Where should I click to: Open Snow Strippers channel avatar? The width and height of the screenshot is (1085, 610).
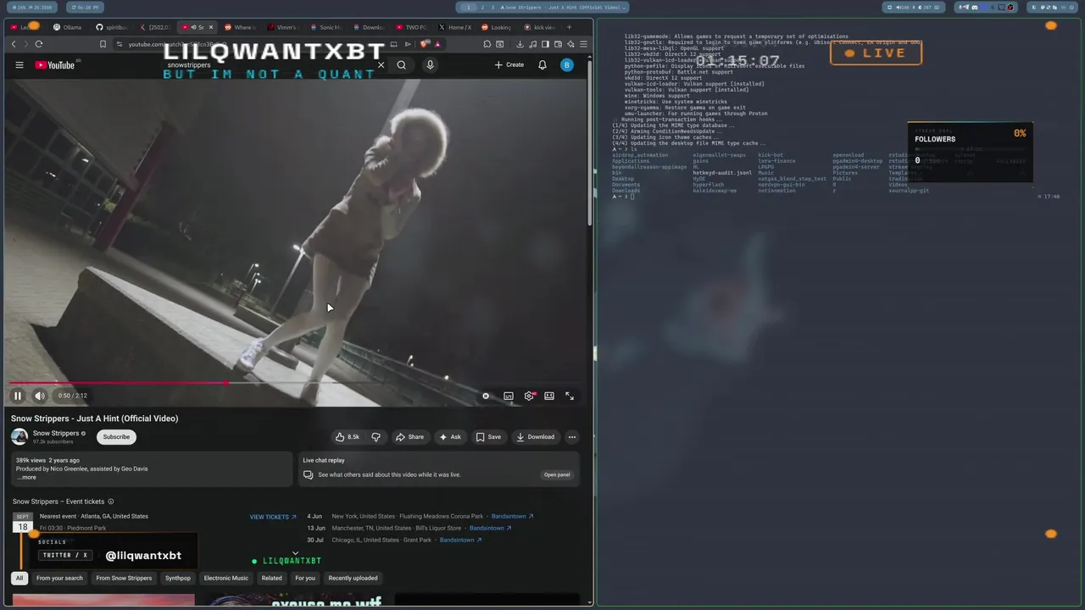point(19,437)
